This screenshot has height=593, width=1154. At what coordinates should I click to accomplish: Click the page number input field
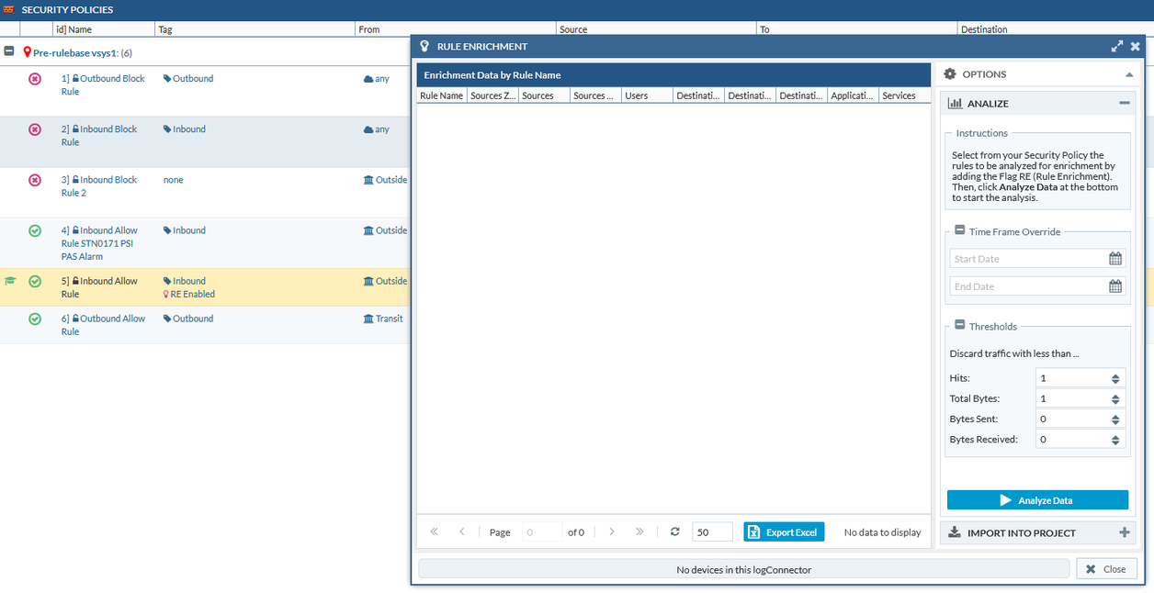542,532
